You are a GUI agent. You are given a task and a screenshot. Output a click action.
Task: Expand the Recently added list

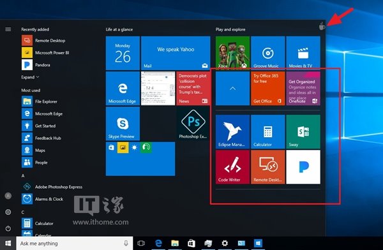30,77
